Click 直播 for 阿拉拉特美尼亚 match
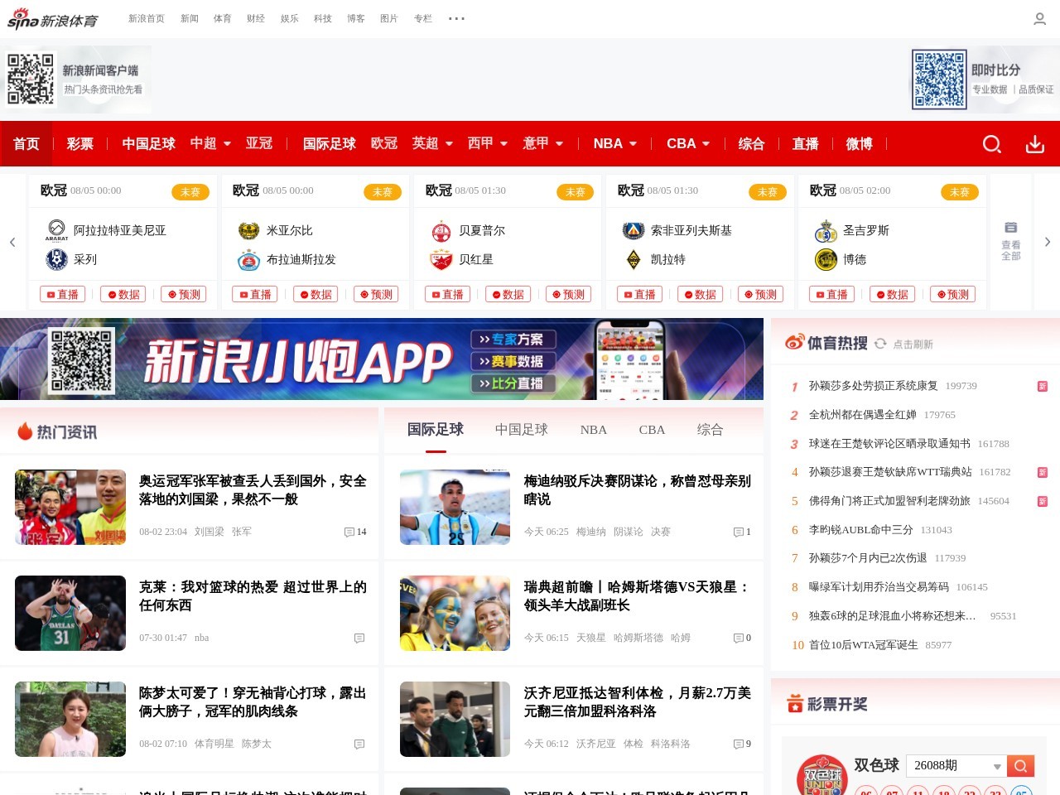The image size is (1060, 795). [x=62, y=294]
